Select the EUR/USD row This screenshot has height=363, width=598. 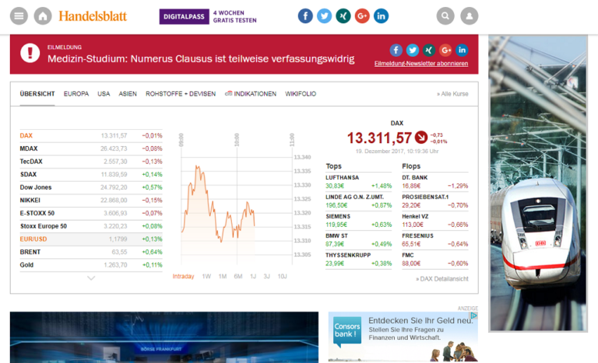pyautogui.click(x=91, y=239)
